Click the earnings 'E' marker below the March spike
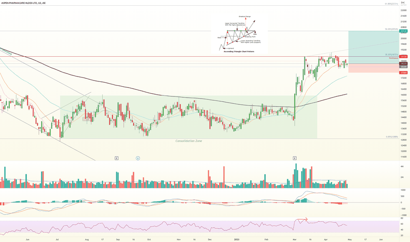This screenshot has width=410, height=242. pyautogui.click(x=295, y=158)
